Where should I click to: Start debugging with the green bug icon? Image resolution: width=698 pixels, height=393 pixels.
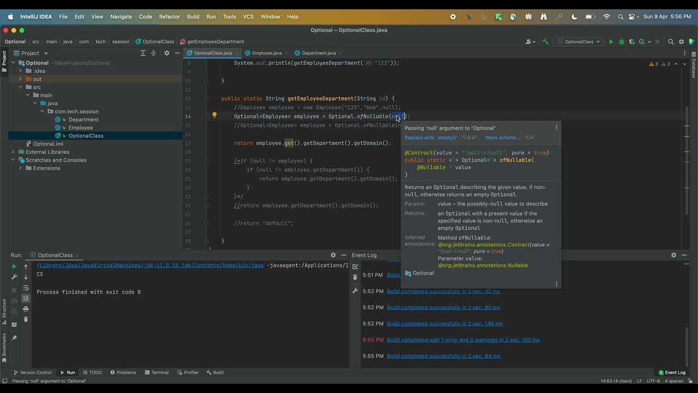[x=621, y=41]
